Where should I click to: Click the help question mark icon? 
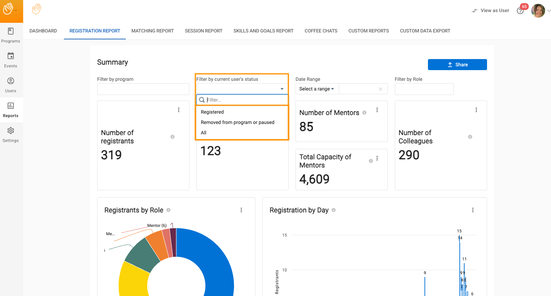coord(520,11)
